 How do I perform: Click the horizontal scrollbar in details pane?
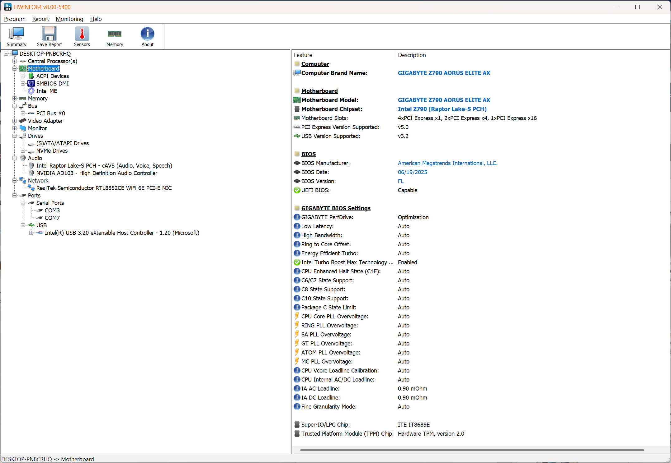(x=472, y=450)
